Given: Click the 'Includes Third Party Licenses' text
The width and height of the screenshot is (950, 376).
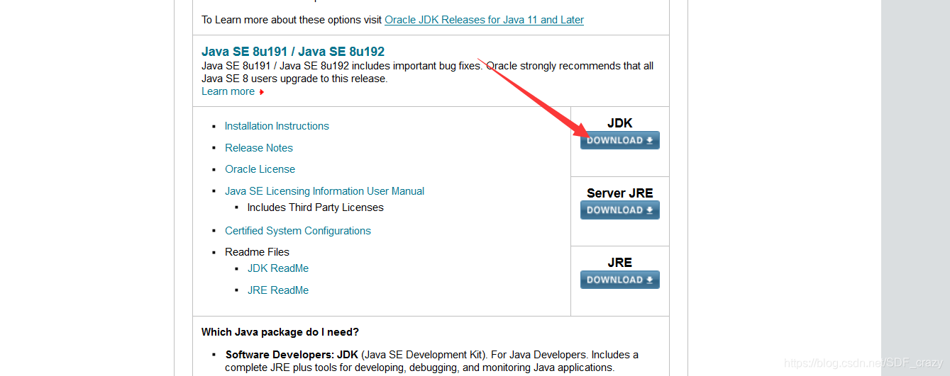Looking at the screenshot, I should [x=315, y=207].
